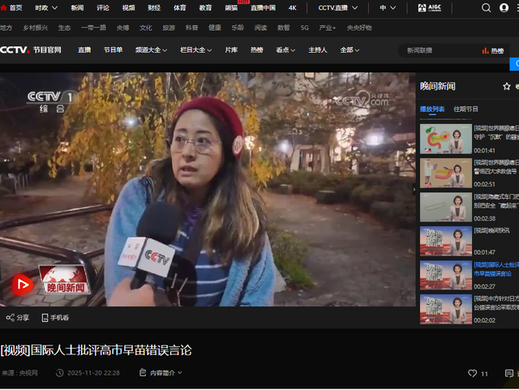The height and width of the screenshot is (390, 519).
Task: Click 直播 in the program nav bar
Action: pos(84,50)
